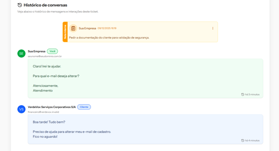The width and height of the screenshot is (279, 151).
Task: Click the green SE avatar
Action: click(21, 54)
